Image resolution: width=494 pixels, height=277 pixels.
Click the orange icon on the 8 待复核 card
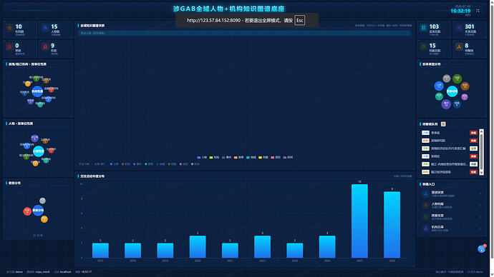coord(459,47)
